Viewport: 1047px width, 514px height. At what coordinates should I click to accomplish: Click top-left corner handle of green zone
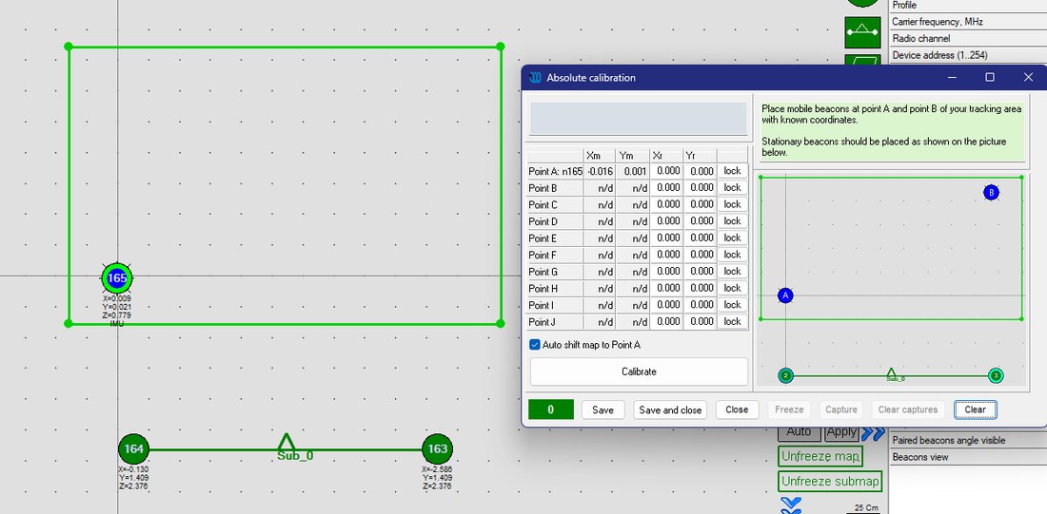pyautogui.click(x=69, y=46)
